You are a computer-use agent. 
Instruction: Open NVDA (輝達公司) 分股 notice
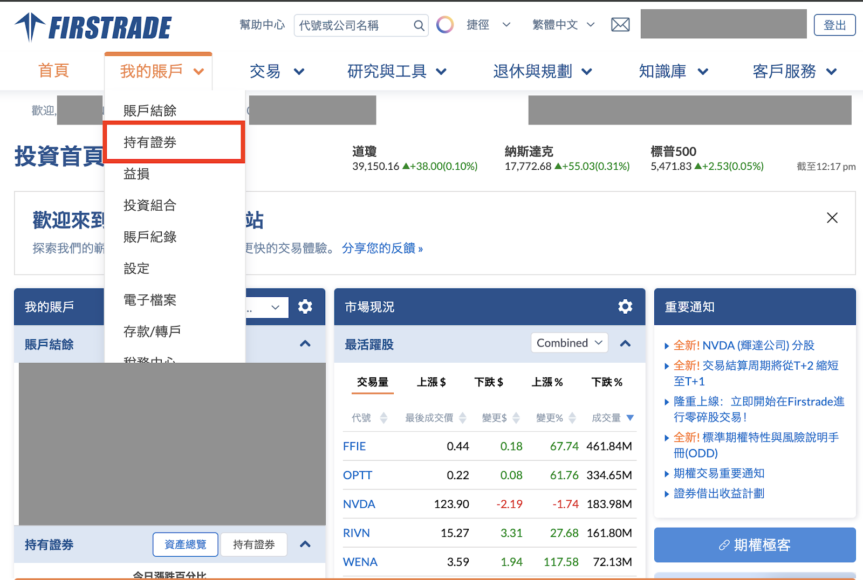[744, 346]
